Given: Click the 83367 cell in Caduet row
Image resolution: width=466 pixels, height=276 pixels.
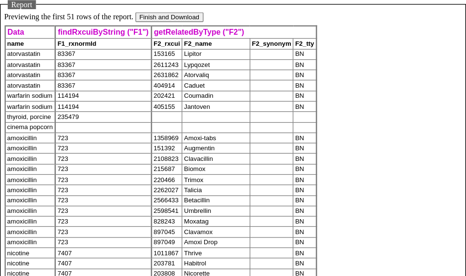Looking at the screenshot, I should [103, 86].
